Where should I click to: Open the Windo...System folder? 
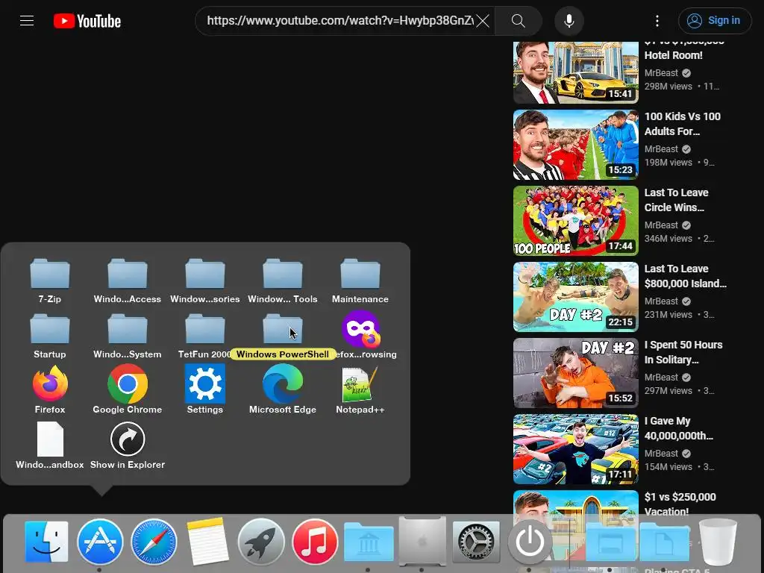tap(127, 336)
